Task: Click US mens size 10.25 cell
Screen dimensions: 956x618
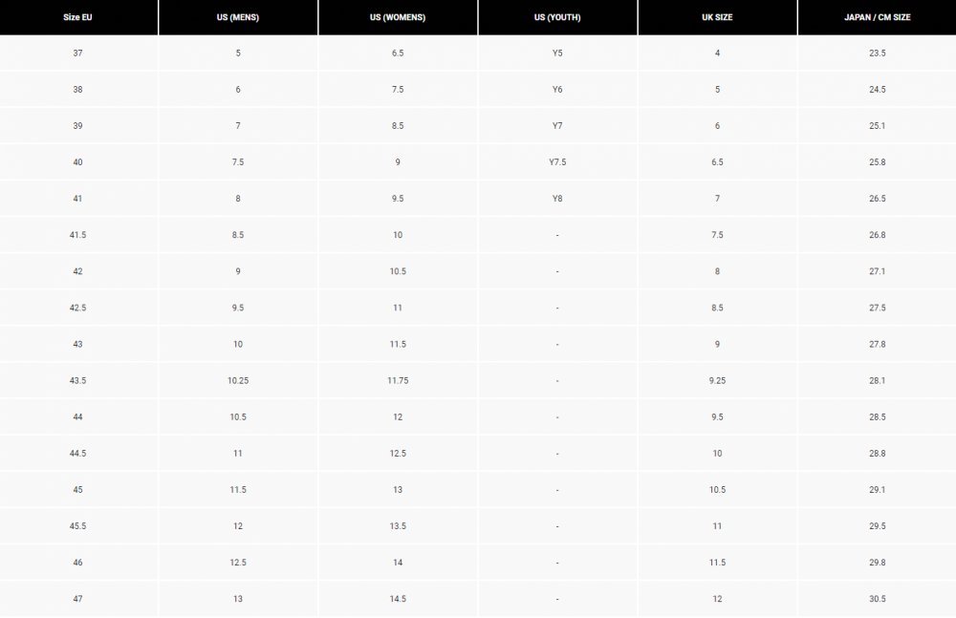Action: (238, 380)
